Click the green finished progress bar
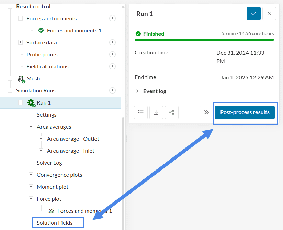 click(x=204, y=40)
